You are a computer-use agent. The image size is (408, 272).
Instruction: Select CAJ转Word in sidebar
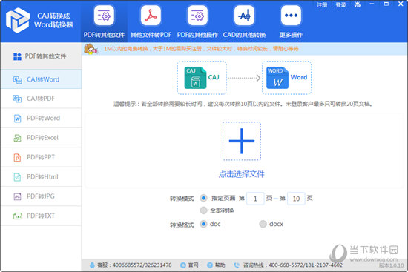click(x=41, y=79)
